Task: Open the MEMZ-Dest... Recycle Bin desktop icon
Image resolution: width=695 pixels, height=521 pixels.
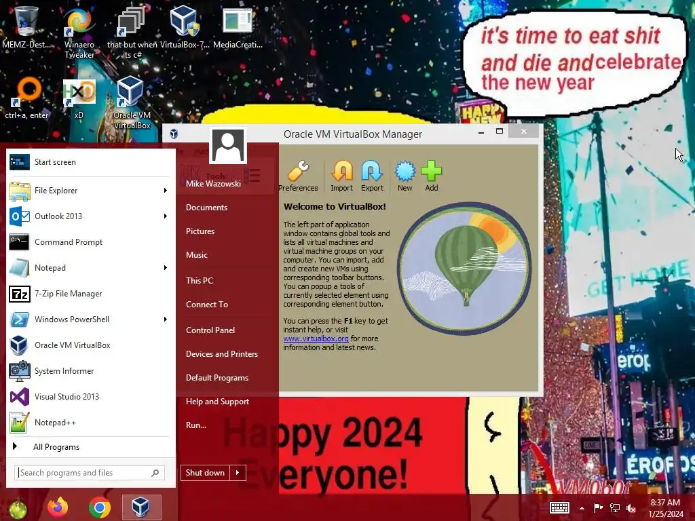Action: (x=26, y=27)
